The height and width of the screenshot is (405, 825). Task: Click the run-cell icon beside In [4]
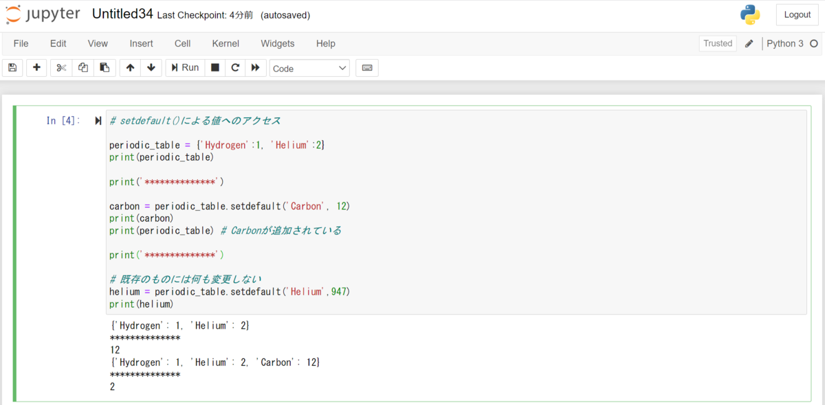click(98, 121)
